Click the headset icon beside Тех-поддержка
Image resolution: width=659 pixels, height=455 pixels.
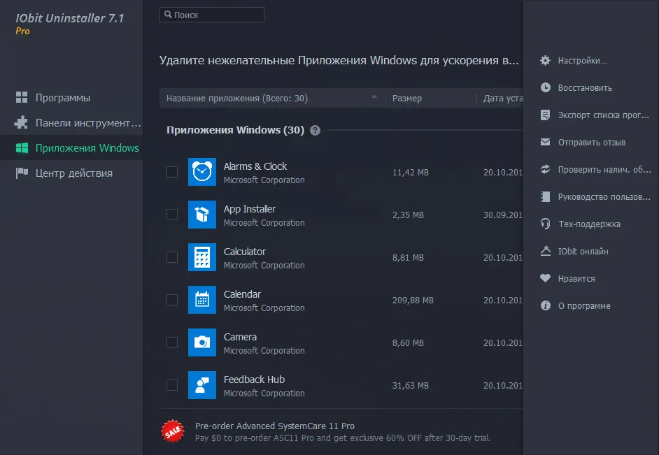(545, 224)
